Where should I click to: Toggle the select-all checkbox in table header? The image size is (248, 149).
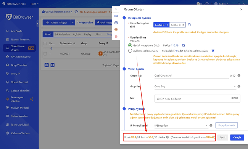point(45,43)
